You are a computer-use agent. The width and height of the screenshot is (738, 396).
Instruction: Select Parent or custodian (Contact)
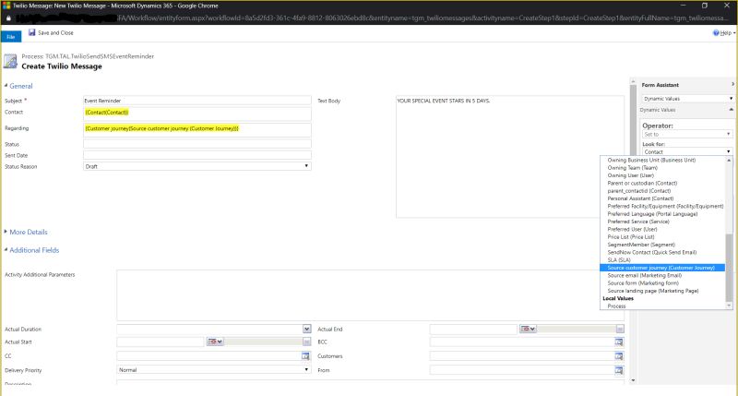click(x=642, y=183)
